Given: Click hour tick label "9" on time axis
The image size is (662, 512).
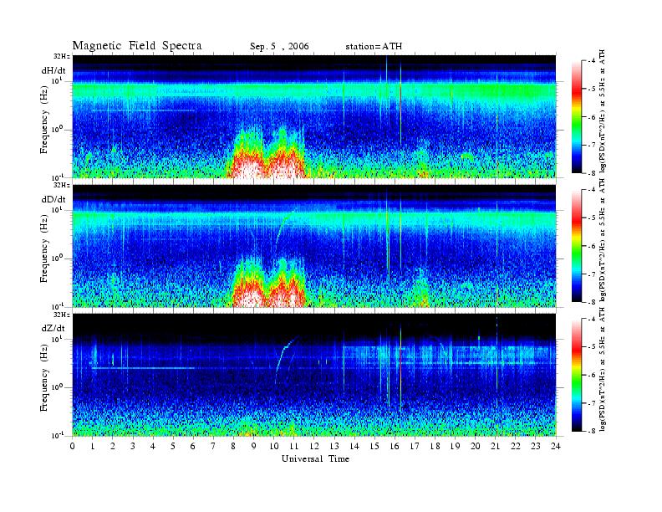Looking at the screenshot, I should tap(254, 446).
